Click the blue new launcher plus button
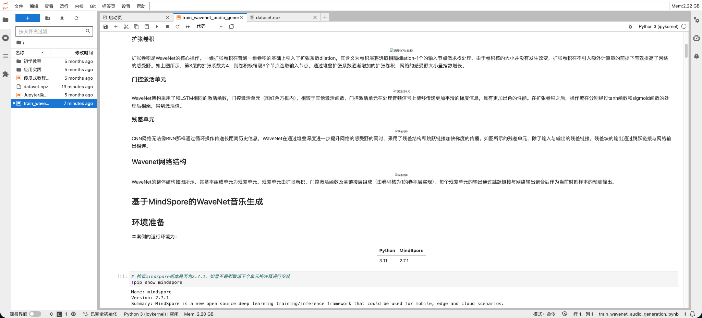Screen dimensions: 702x318 pos(28,18)
